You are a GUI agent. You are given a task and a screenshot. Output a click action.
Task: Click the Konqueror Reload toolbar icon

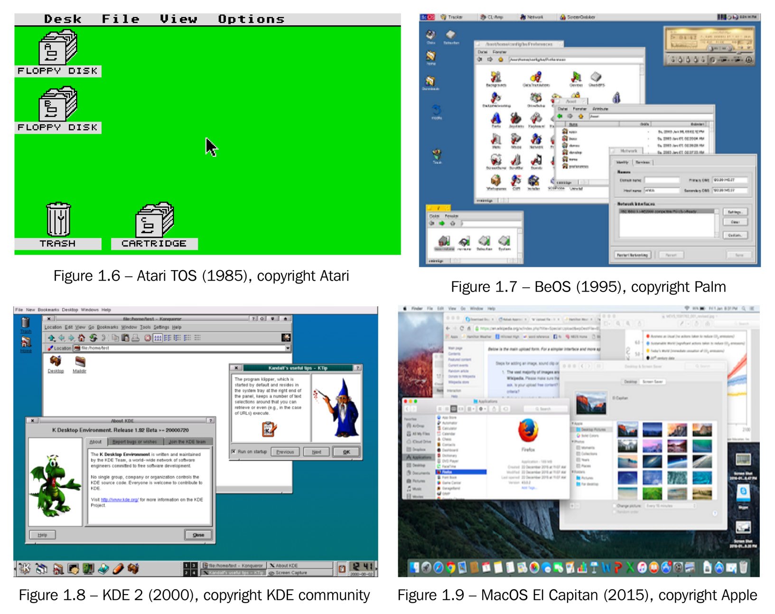pos(93,338)
